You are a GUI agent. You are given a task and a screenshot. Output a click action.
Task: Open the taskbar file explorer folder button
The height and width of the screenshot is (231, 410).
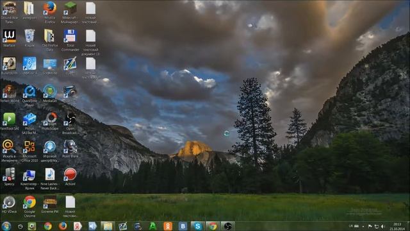coord(108,226)
